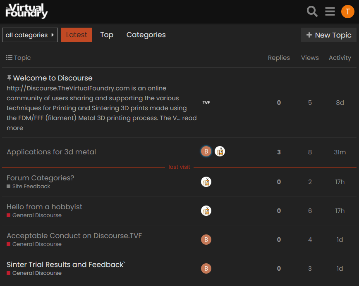
Task: Click robot avatar on Forum Categories row
Action: pyautogui.click(x=206, y=182)
